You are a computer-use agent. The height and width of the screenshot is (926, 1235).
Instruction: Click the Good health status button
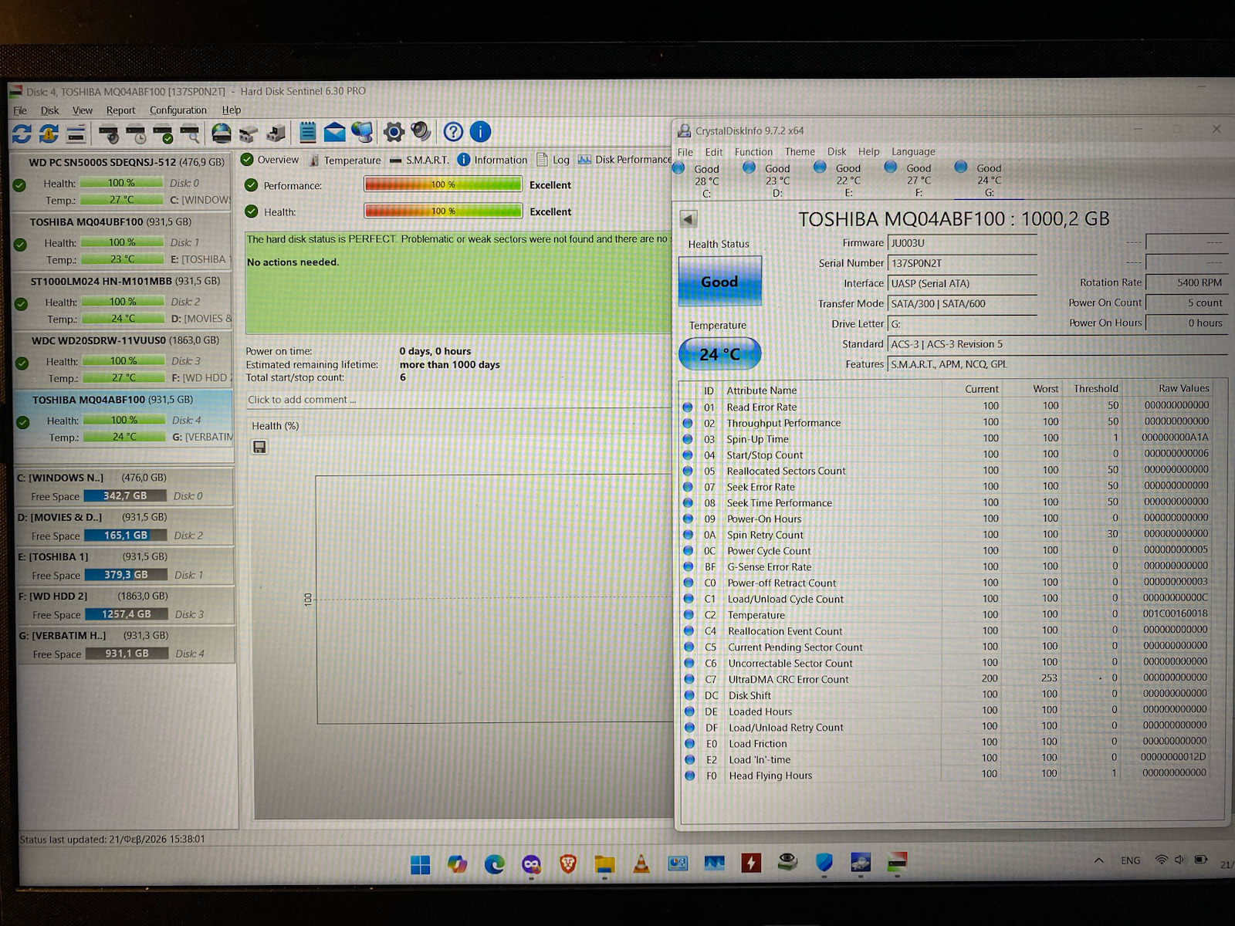[x=719, y=282]
